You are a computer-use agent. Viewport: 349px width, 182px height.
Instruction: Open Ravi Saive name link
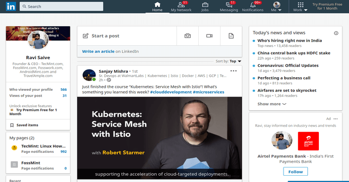click(x=38, y=58)
